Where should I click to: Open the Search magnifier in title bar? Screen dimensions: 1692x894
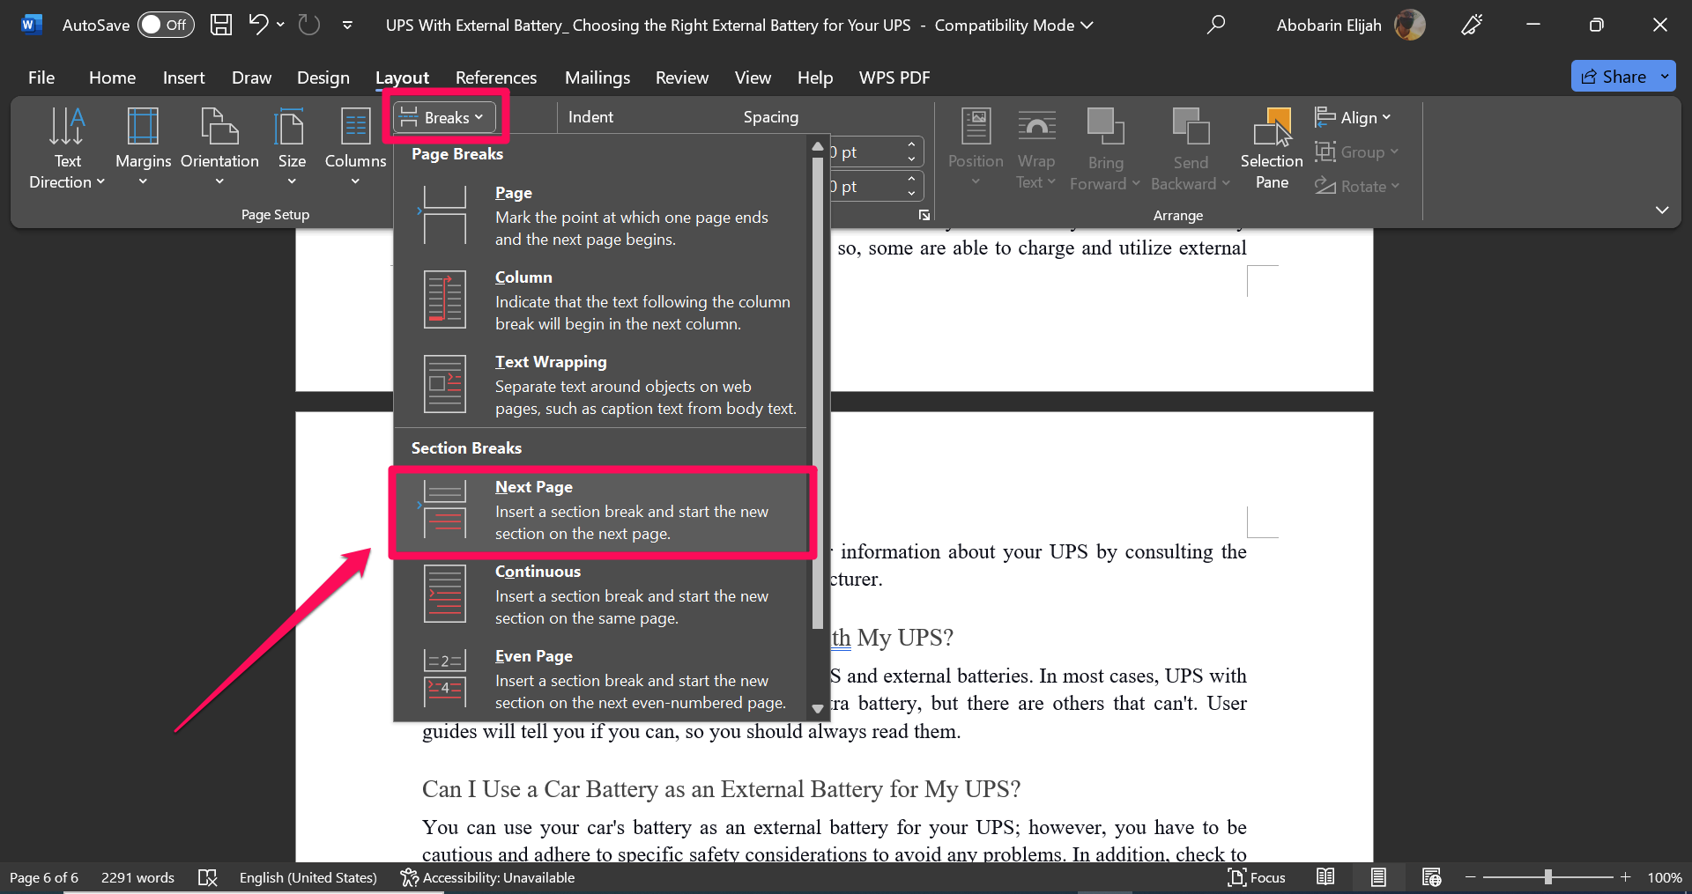[1216, 25]
